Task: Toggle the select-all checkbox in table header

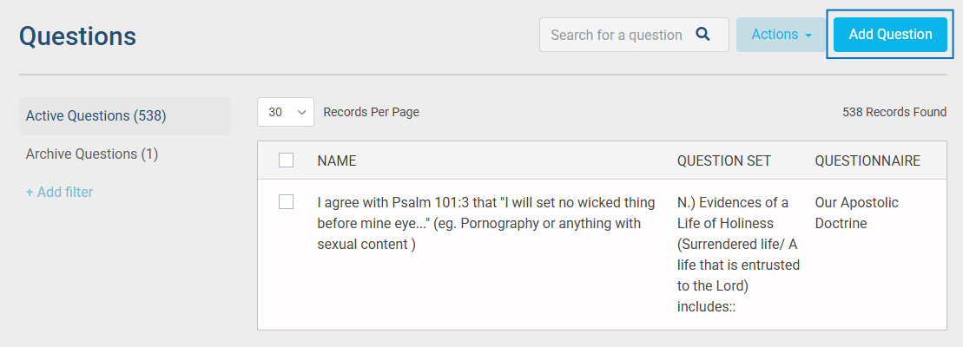Action: 287,160
